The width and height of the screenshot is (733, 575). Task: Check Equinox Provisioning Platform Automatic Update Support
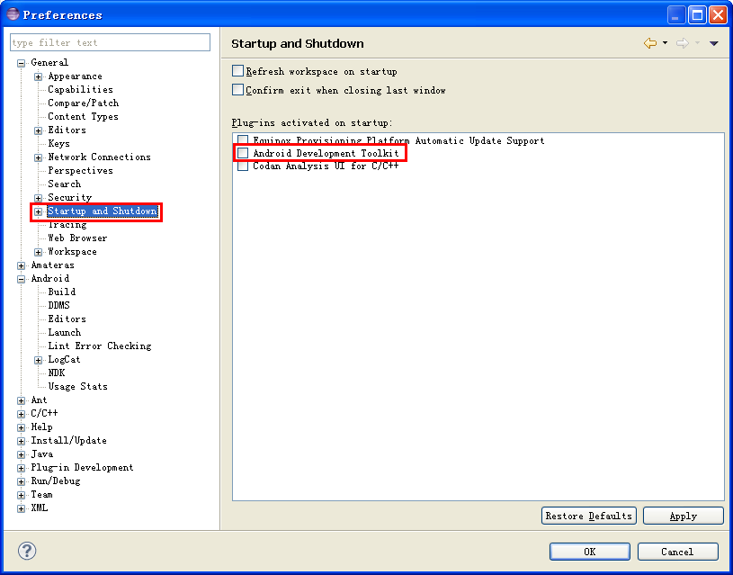tap(243, 139)
